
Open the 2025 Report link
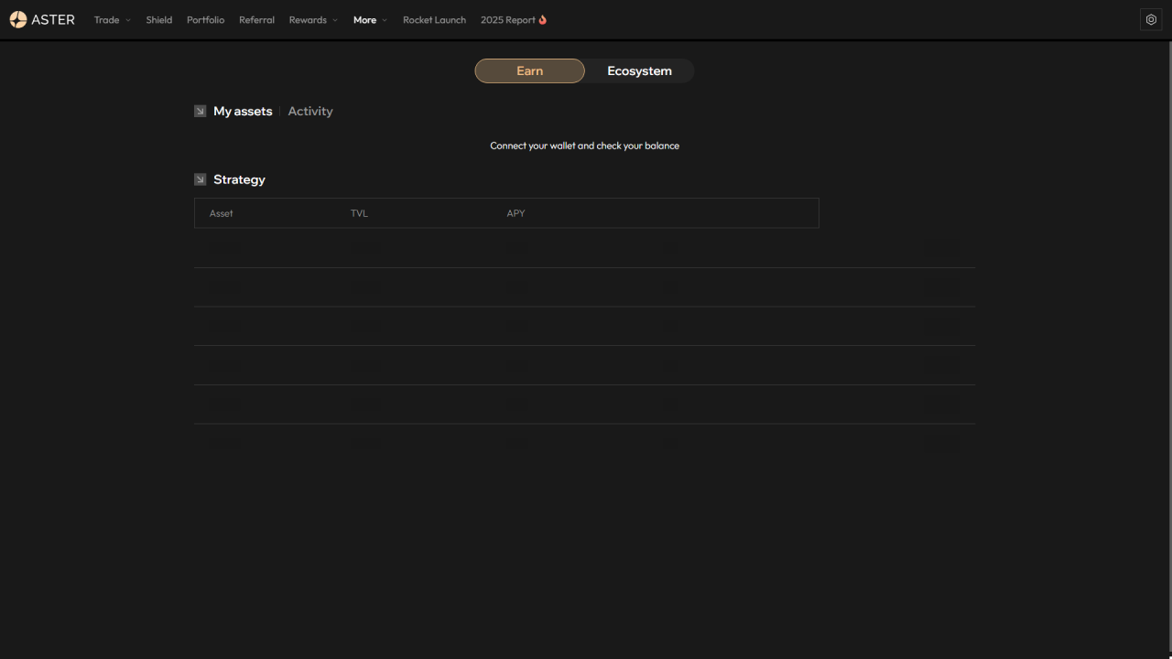[x=507, y=20]
